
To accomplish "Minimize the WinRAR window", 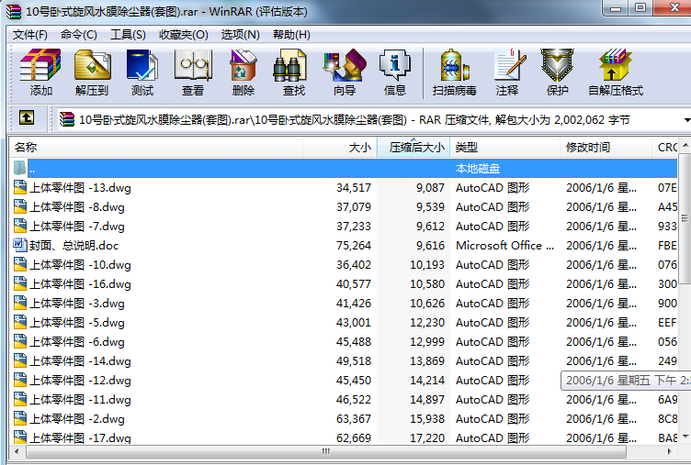I will pyautogui.click(x=616, y=8).
